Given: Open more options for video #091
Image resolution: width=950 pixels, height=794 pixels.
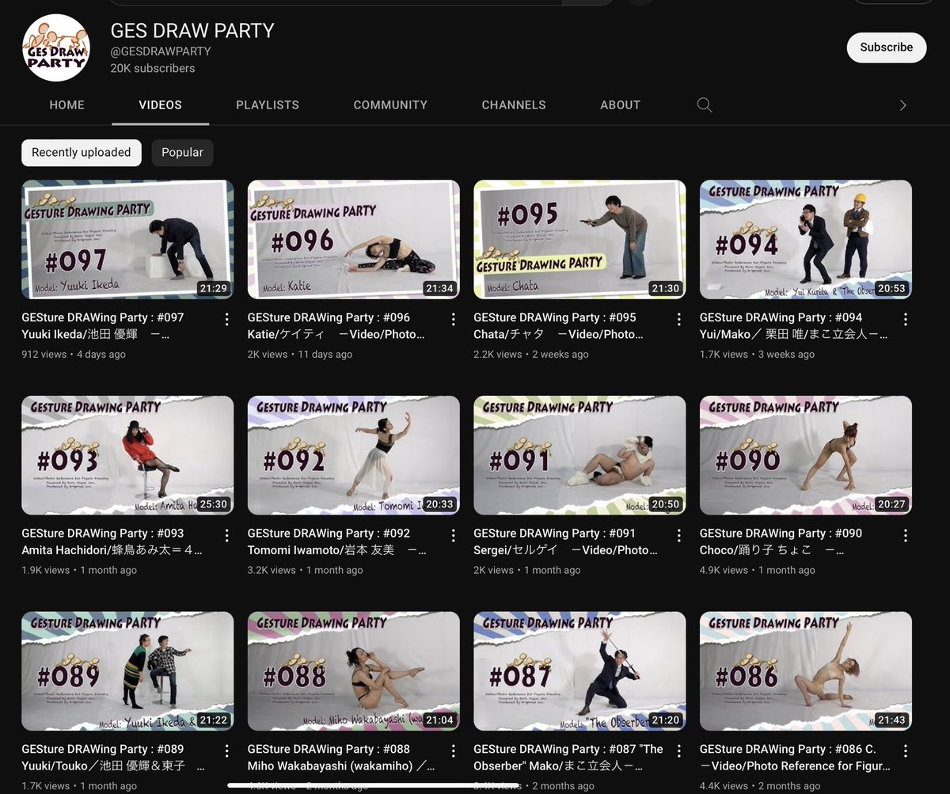Looking at the screenshot, I should 679,535.
